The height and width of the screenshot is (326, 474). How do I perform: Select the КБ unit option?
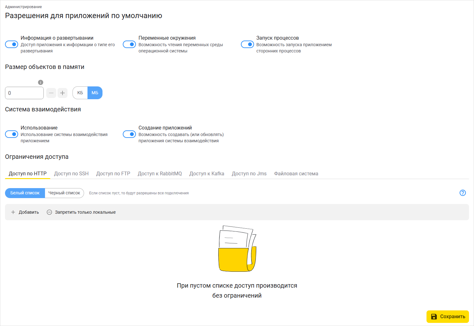pyautogui.click(x=80, y=93)
